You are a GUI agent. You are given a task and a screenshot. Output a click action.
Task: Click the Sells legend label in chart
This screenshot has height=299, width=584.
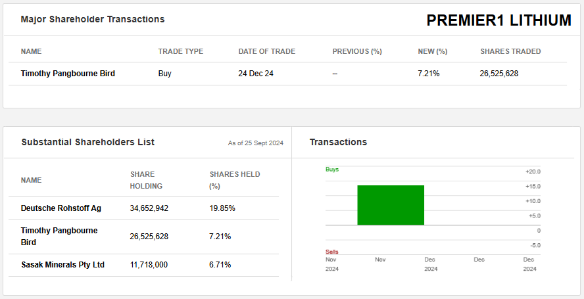[x=332, y=252]
